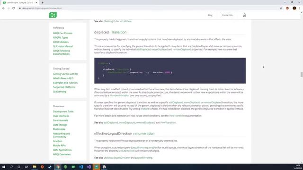Follow Stacking Order in ListView link
Viewport: 303px width, 170px height.
[x=118, y=21]
